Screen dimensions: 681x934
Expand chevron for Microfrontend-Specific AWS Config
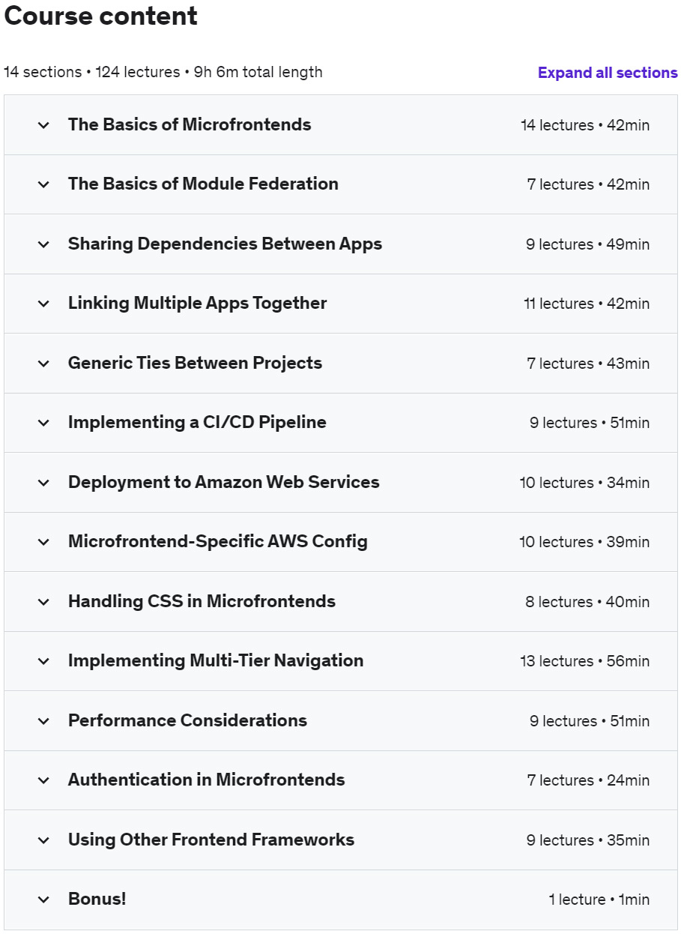[x=43, y=542]
